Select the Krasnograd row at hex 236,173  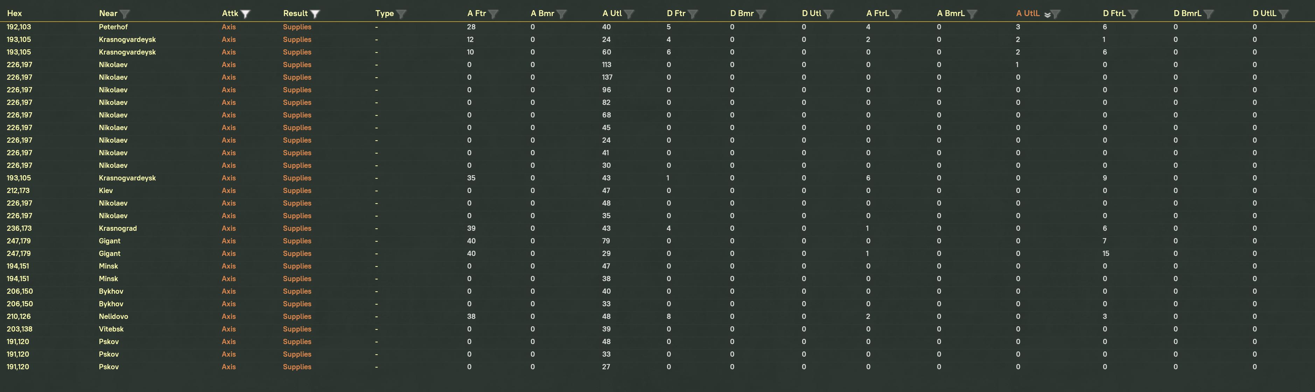[118, 228]
